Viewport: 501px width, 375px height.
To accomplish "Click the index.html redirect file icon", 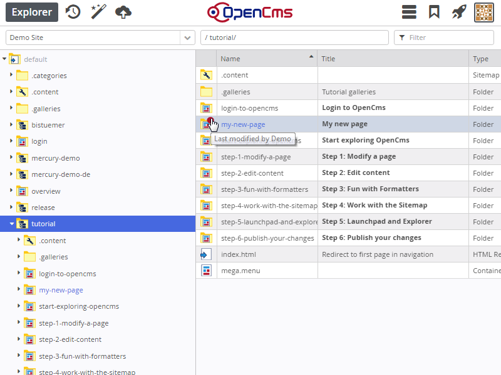I will [x=206, y=254].
